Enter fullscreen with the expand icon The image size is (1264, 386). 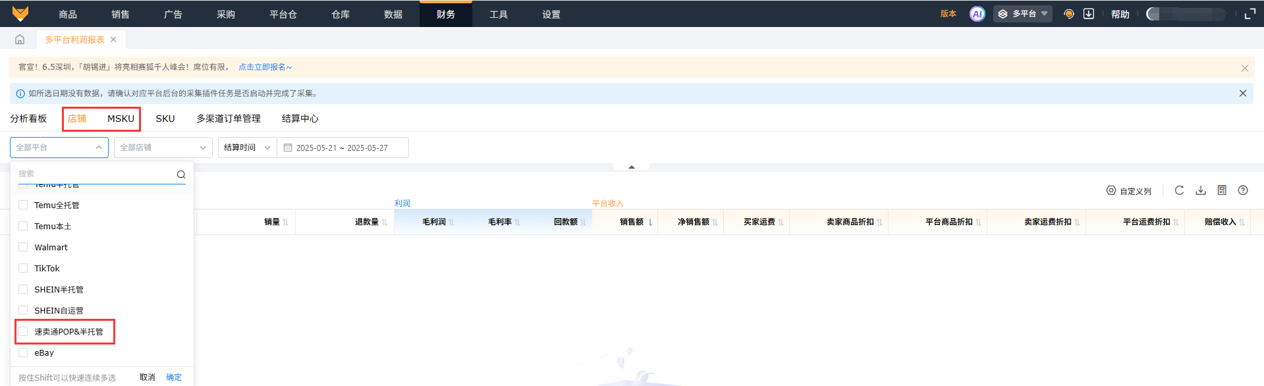click(1250, 14)
